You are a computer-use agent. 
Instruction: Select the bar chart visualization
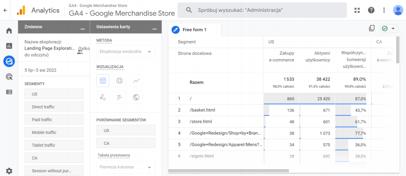click(120, 97)
